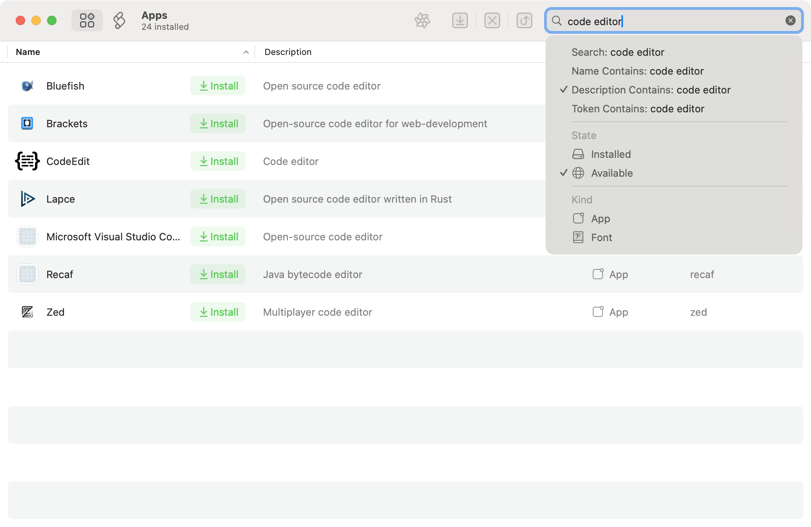The height and width of the screenshot is (527, 811).
Task: Uncheck Description Contains: code editor
Action: (650, 90)
